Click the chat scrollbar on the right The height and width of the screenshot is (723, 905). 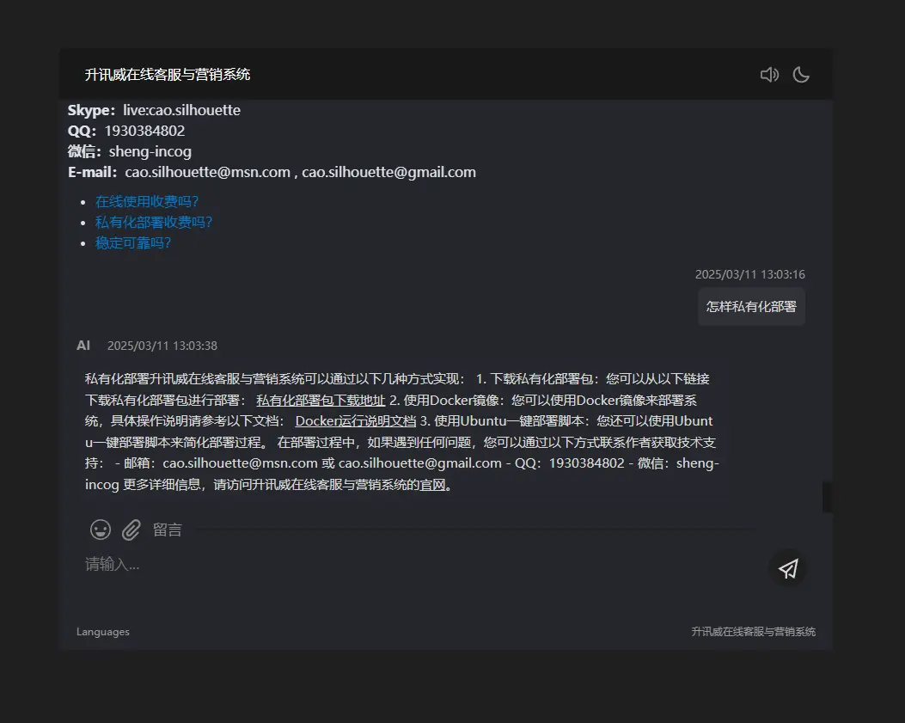click(x=826, y=496)
